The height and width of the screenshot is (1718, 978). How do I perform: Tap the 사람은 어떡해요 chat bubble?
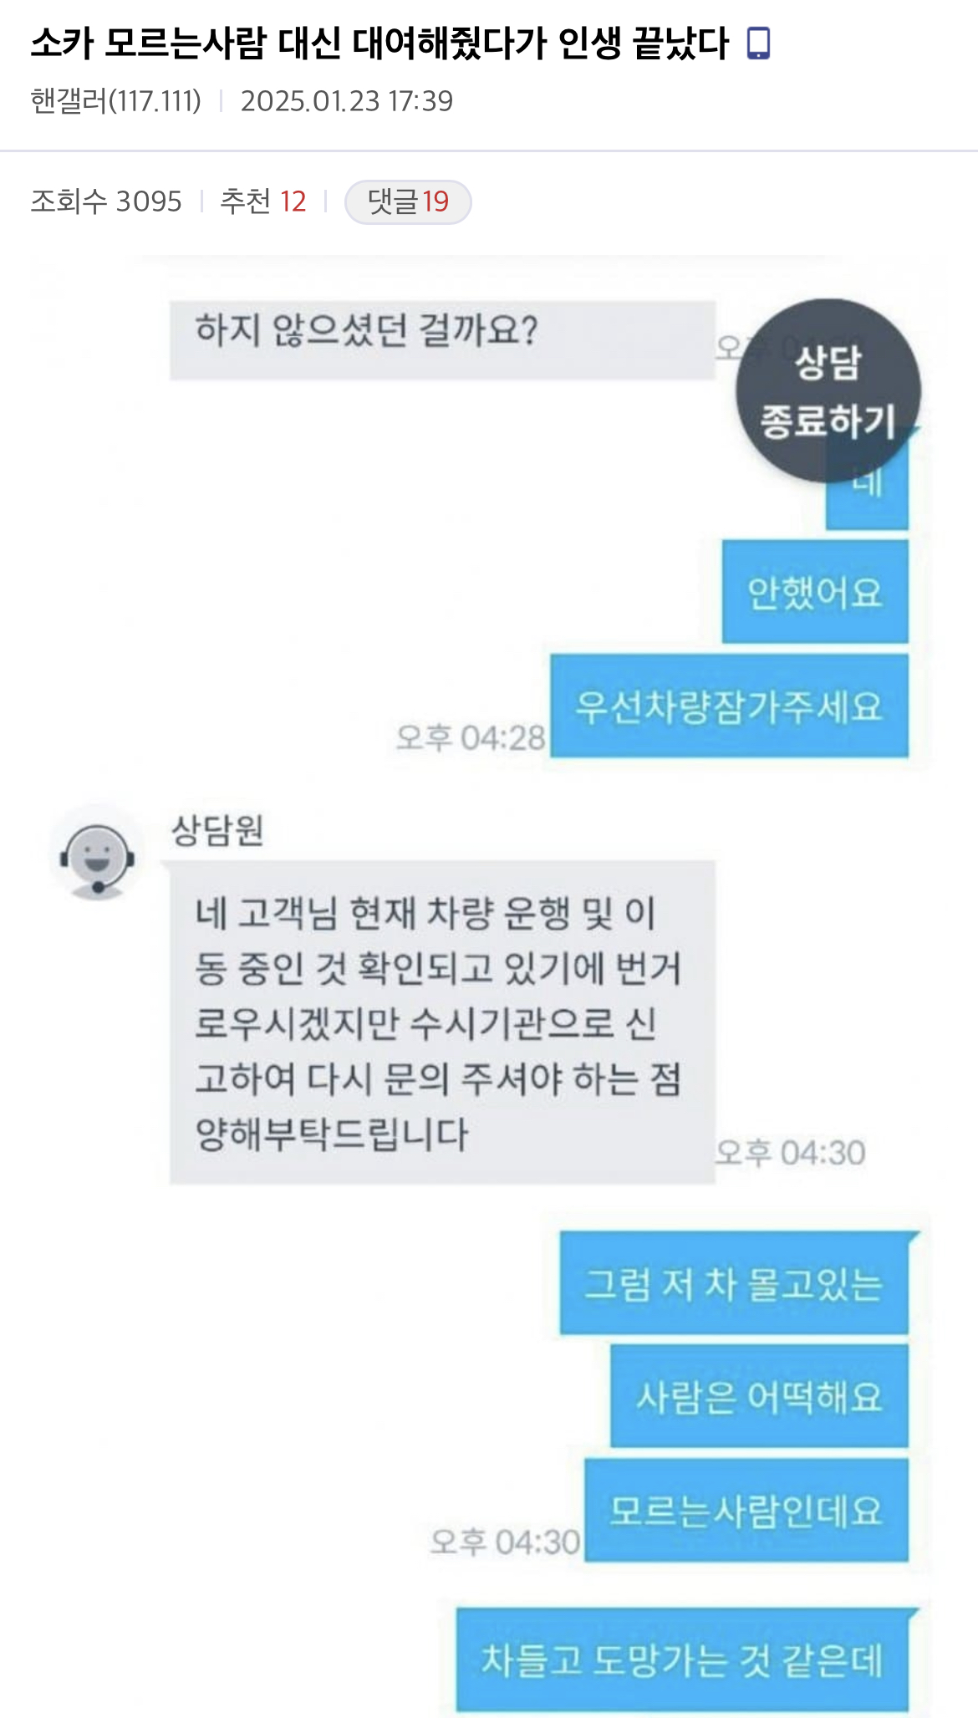tap(759, 1396)
